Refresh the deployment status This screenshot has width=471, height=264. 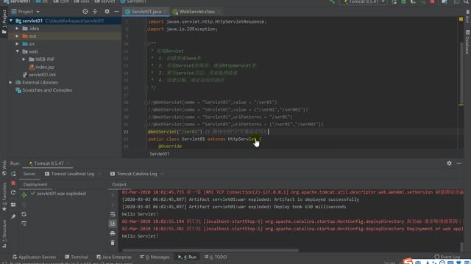click(24, 214)
